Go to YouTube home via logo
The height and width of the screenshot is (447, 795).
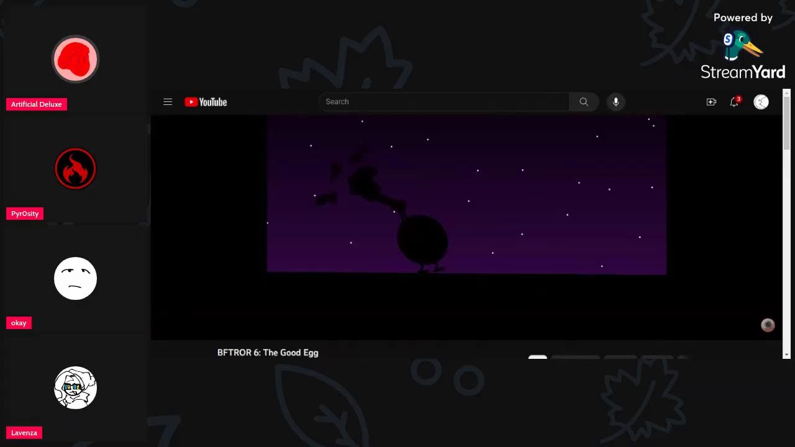206,102
